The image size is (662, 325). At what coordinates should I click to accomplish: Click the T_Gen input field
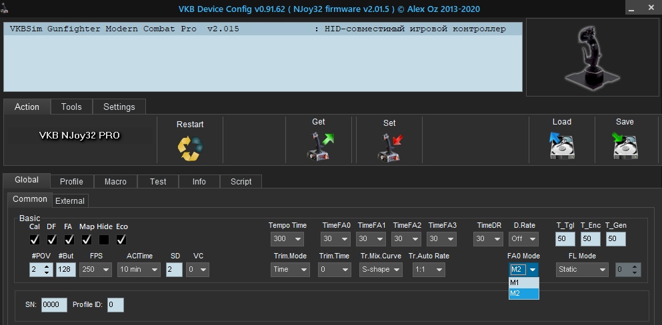[x=615, y=239]
